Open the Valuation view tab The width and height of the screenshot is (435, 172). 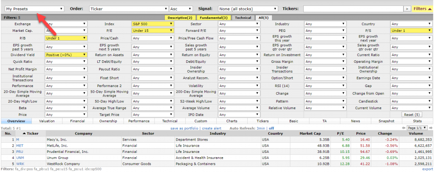click(x=47, y=121)
